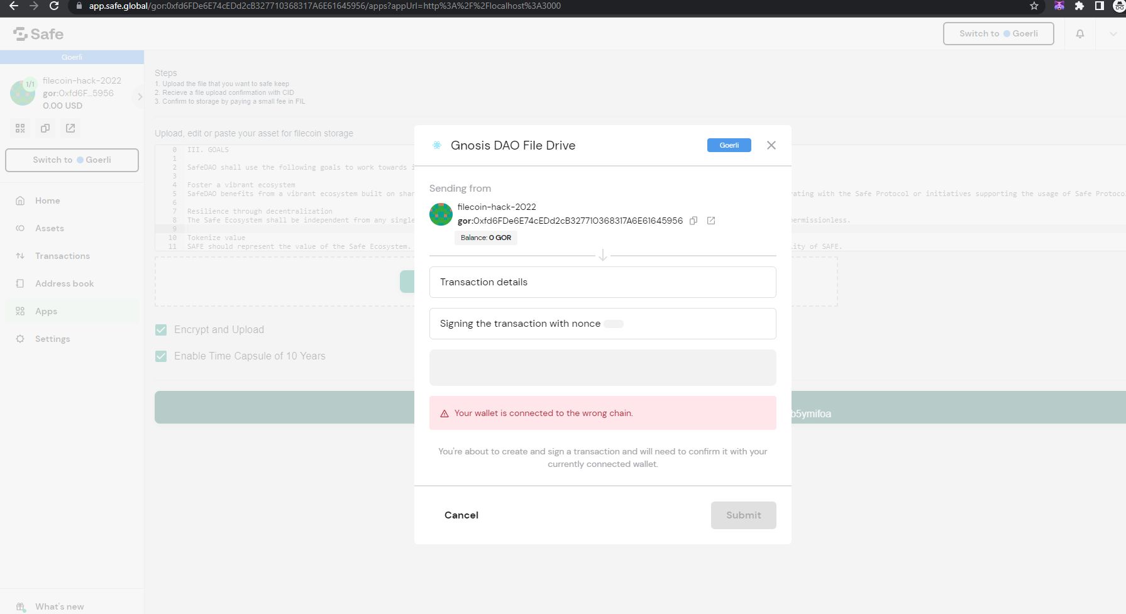Expand the Transaction details section
This screenshot has height=614, width=1126.
[602, 282]
